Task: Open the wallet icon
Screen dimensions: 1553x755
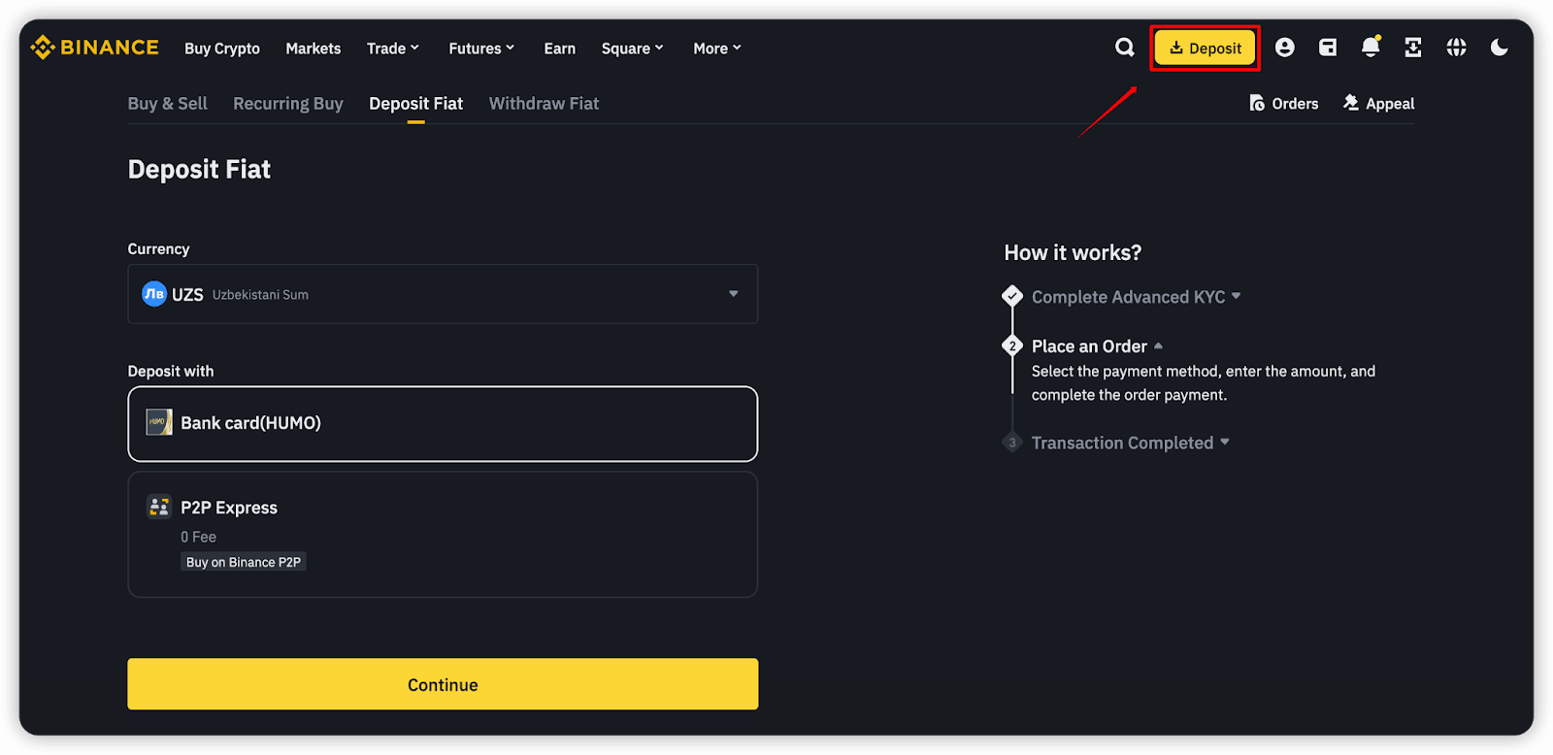Action: [1328, 48]
